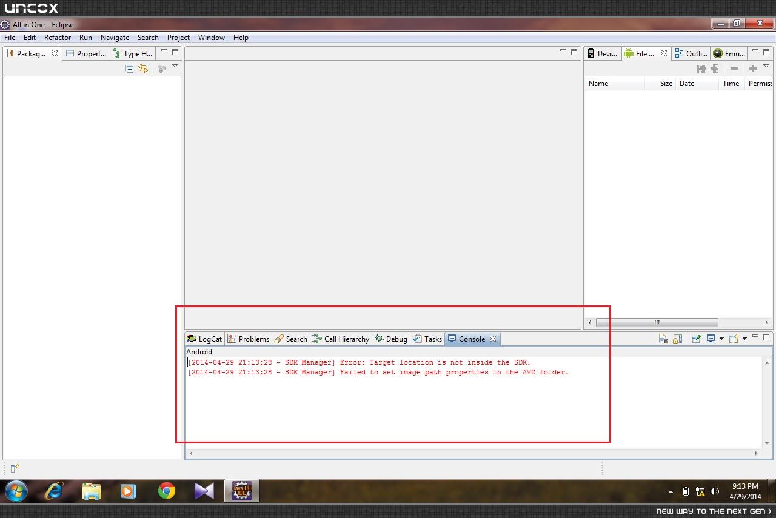
Task: Open the Navigate menu
Action: click(x=115, y=38)
